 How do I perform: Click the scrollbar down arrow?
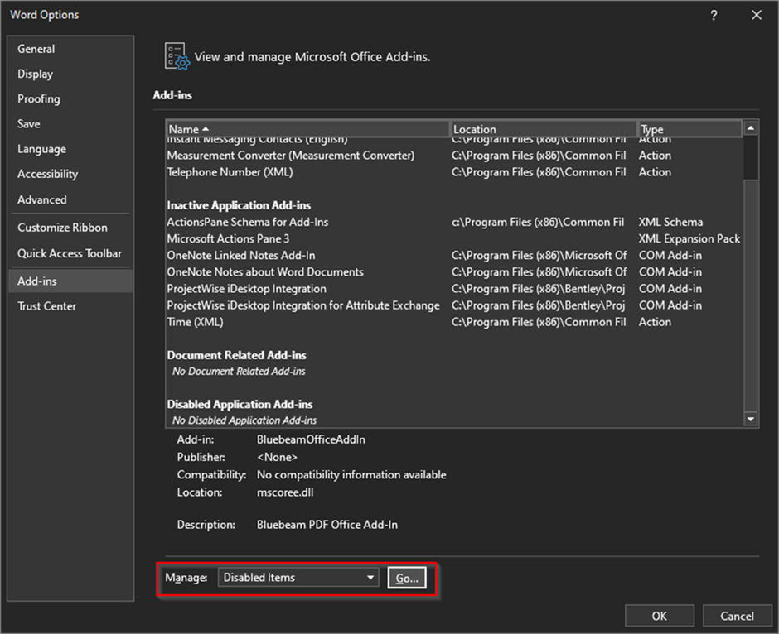(750, 418)
